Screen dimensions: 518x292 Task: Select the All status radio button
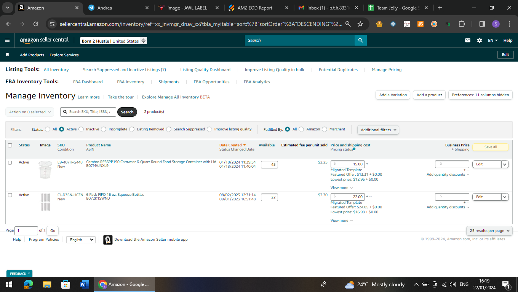48,129
